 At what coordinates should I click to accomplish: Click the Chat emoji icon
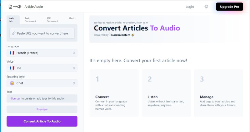click(12, 83)
